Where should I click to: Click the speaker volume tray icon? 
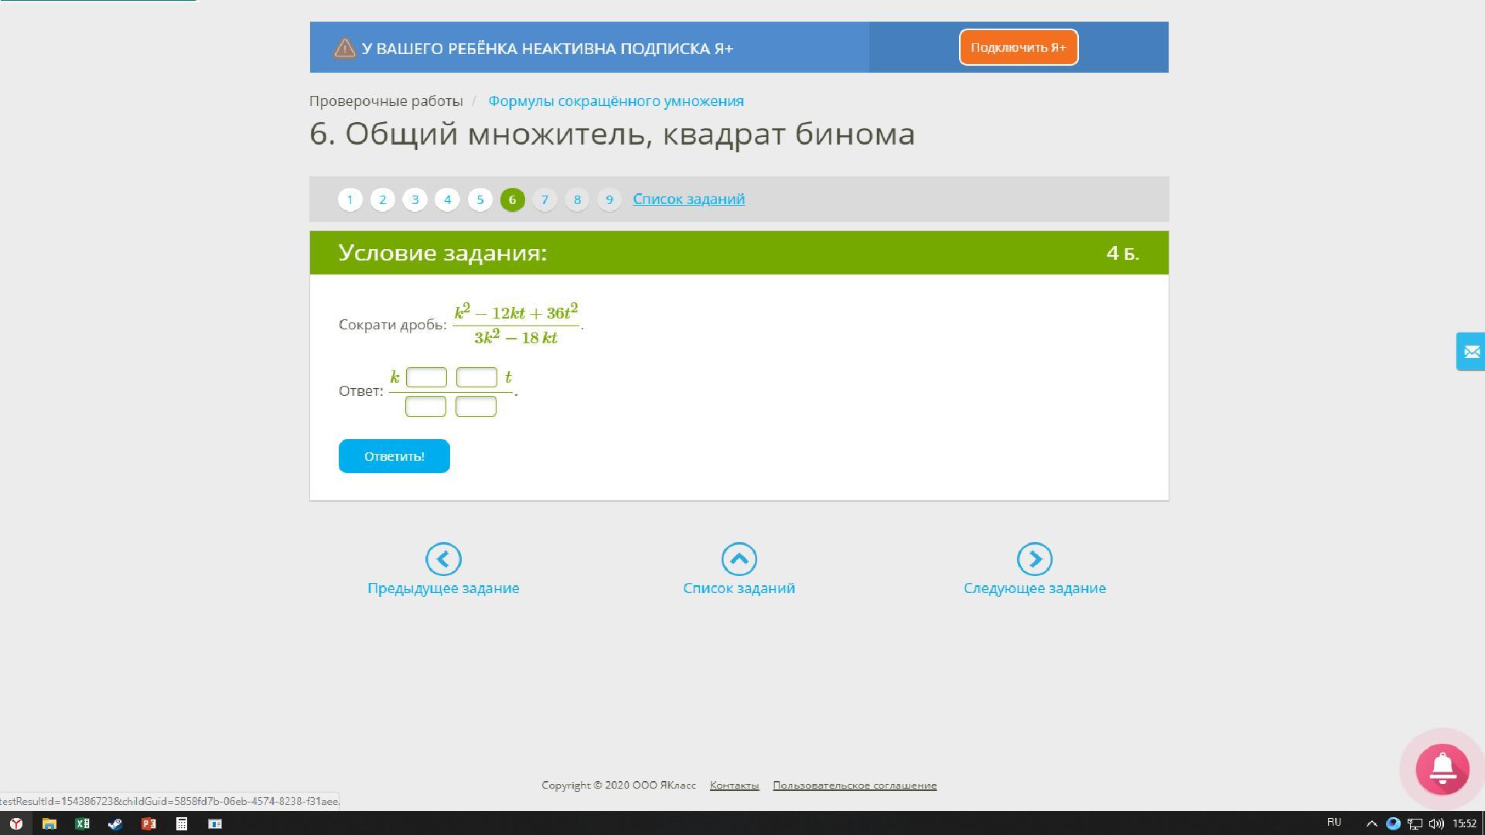[1436, 823]
